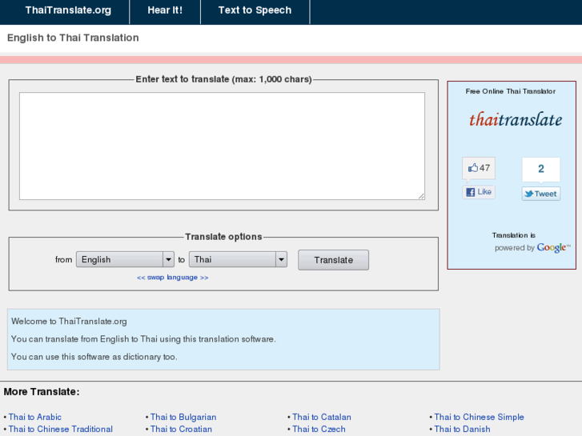Open the Thai to Arabic link
Image resolution: width=582 pixels, height=436 pixels.
click(x=34, y=417)
